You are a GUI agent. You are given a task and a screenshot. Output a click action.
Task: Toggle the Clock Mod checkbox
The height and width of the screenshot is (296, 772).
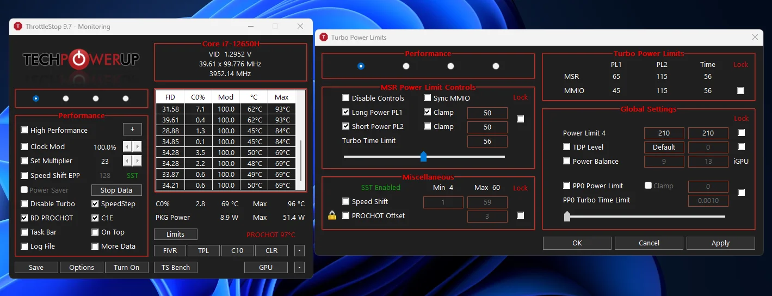(x=24, y=147)
